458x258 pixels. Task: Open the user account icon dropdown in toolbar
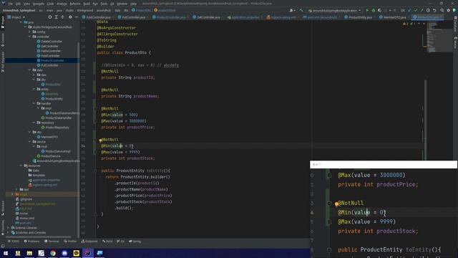[292, 10]
